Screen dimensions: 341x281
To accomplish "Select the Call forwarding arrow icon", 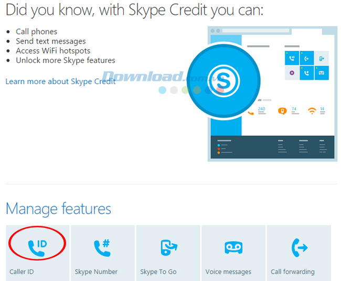I will (300, 248).
